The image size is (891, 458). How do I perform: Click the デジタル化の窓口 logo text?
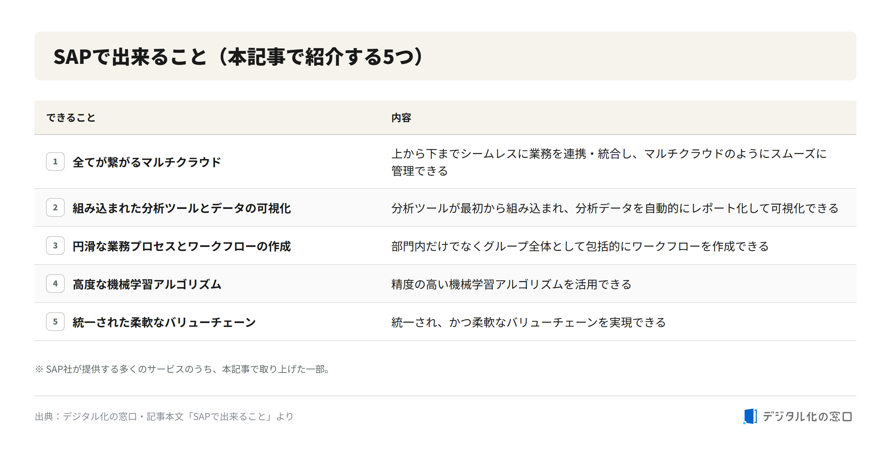(807, 416)
